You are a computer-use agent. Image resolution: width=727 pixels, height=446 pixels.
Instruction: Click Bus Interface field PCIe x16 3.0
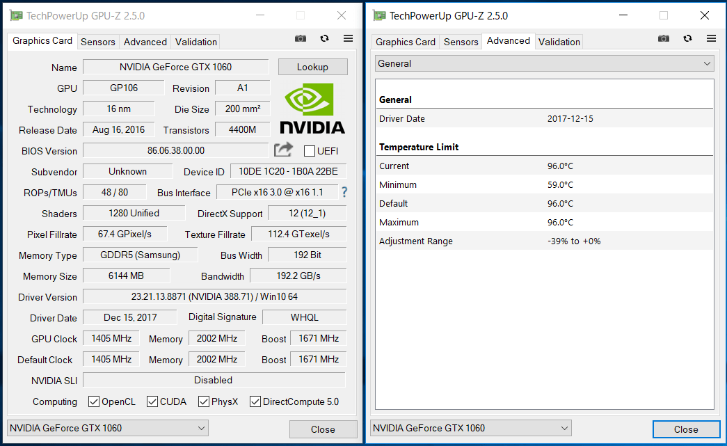pos(278,192)
